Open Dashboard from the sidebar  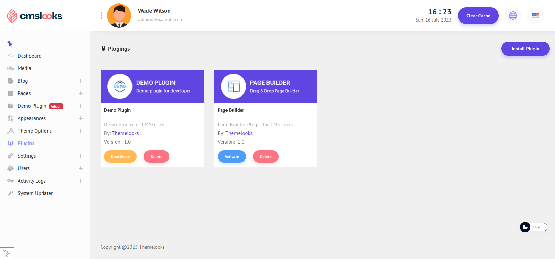click(x=29, y=56)
